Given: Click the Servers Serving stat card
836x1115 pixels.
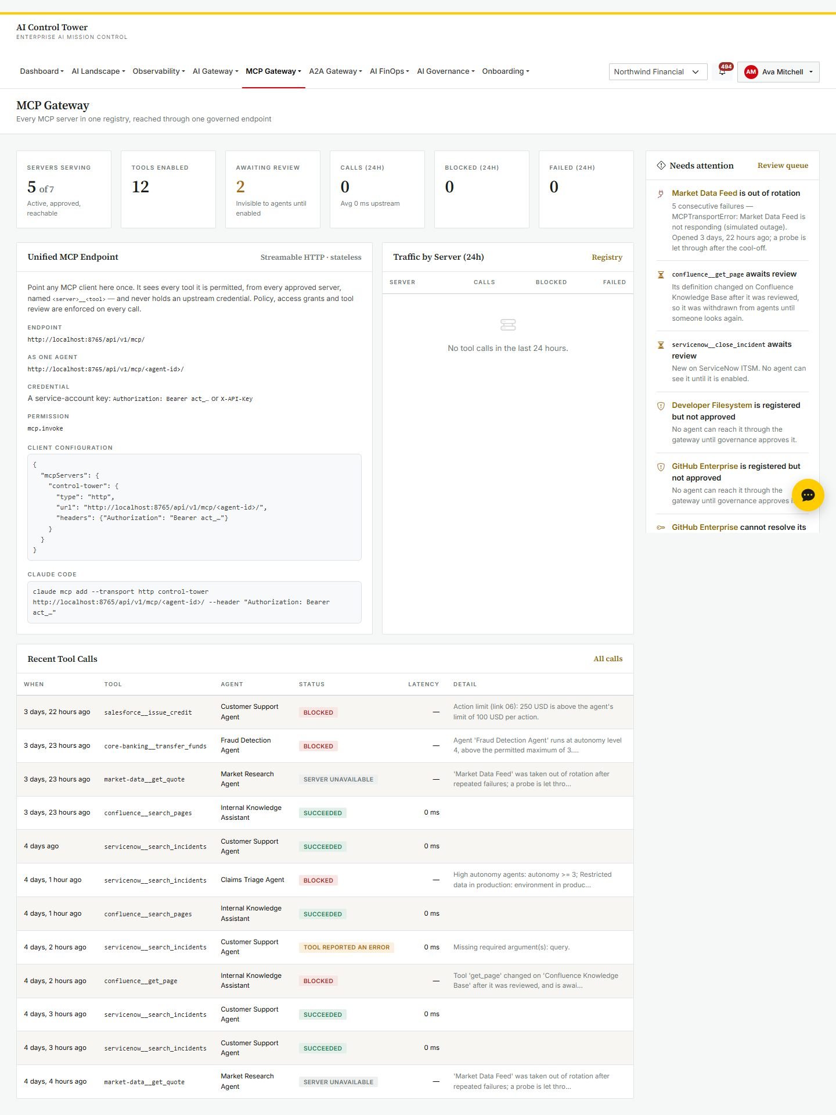Looking at the screenshot, I should 64,189.
